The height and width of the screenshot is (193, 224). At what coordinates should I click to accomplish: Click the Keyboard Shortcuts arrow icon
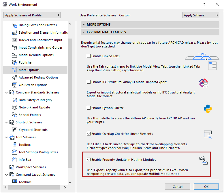click(x=15, y=130)
